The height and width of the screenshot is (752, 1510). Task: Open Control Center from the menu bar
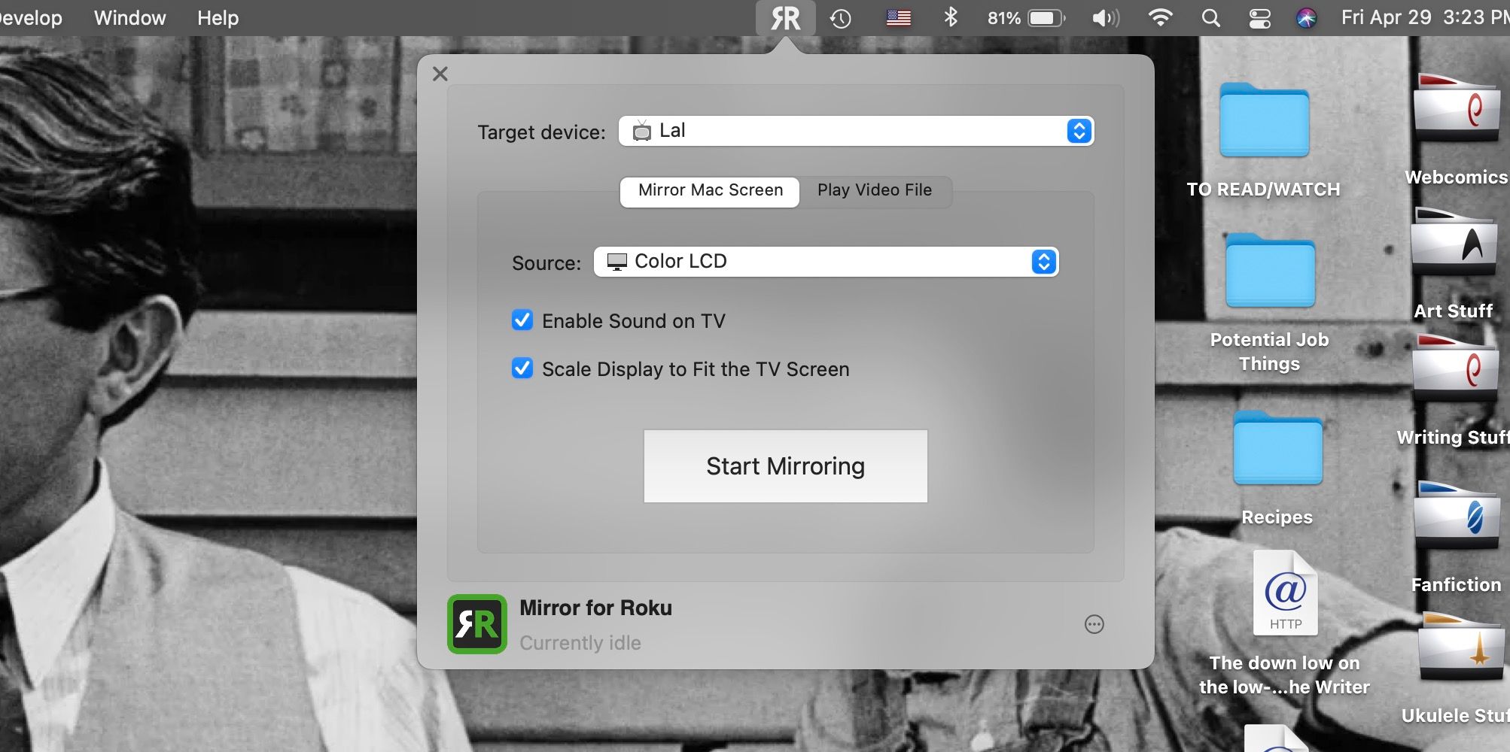(x=1258, y=17)
